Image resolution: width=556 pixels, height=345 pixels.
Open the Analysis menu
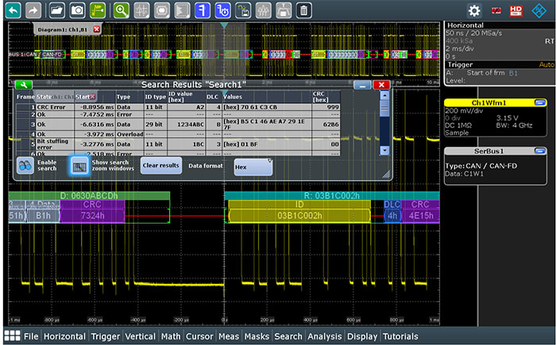pyautogui.click(x=325, y=336)
